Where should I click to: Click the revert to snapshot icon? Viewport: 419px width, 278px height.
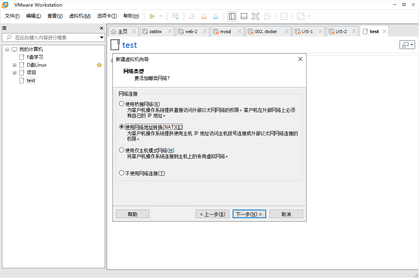coord(204,16)
